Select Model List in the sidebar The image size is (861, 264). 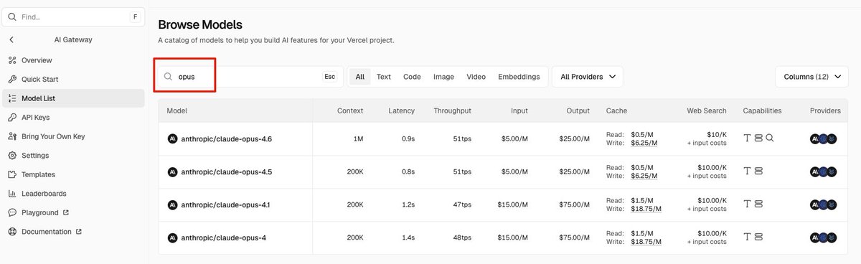click(74, 98)
